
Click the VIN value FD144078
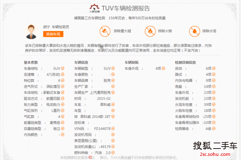(102, 129)
